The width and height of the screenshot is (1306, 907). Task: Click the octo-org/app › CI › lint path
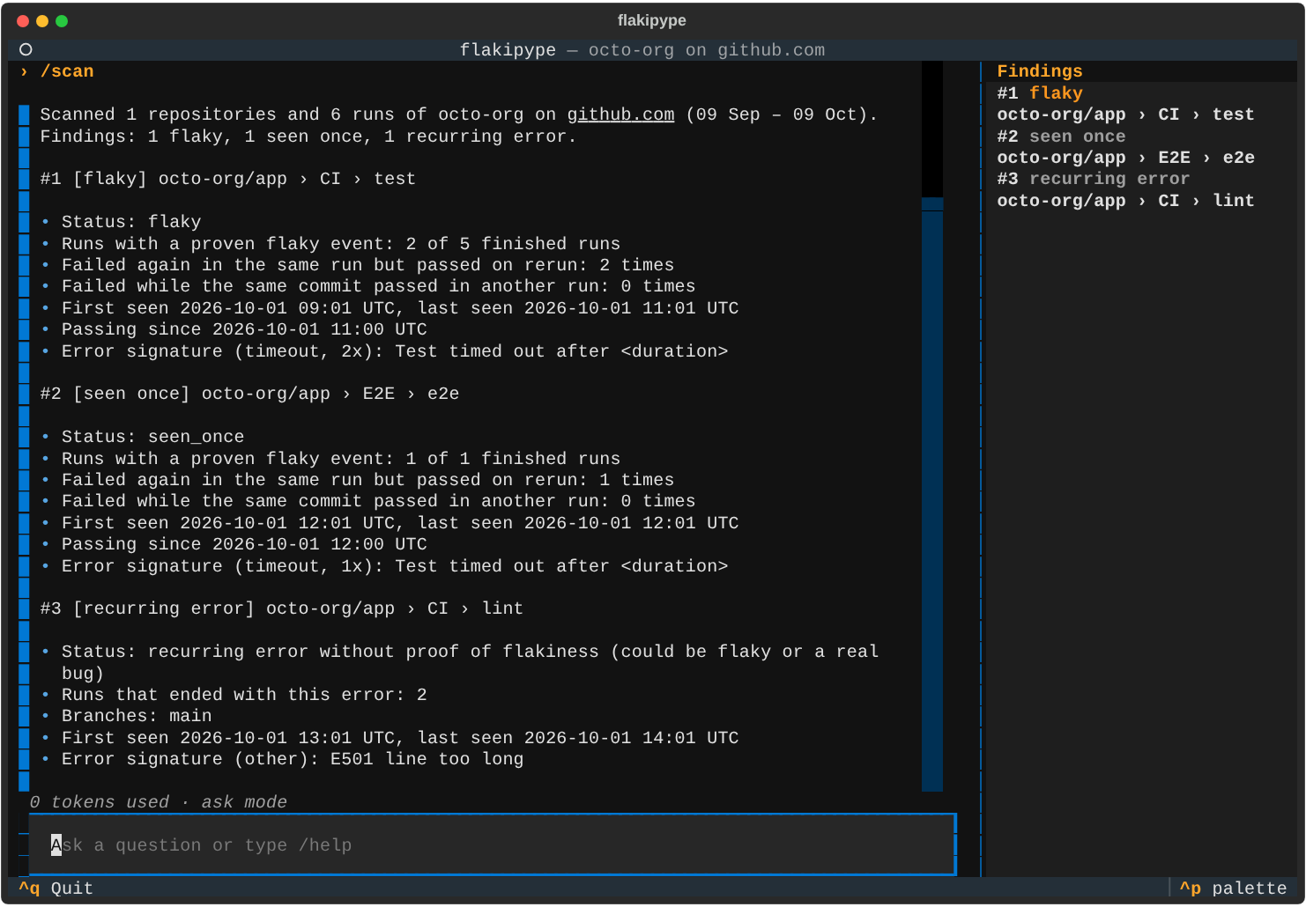(1125, 201)
